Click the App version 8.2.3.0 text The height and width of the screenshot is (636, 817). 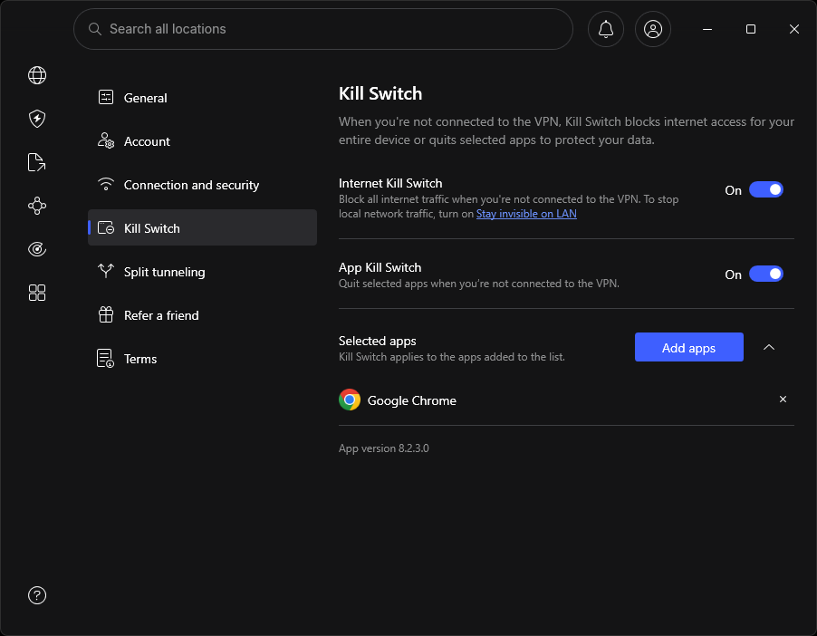(x=383, y=448)
